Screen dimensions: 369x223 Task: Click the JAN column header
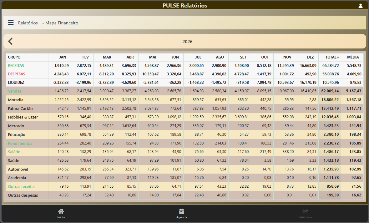(63, 57)
